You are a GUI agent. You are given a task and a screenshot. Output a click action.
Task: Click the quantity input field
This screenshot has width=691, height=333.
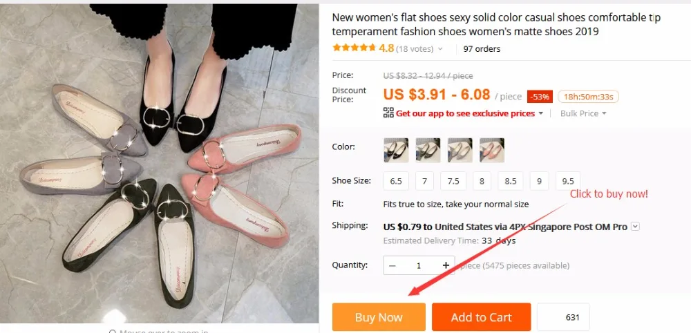tap(419, 265)
